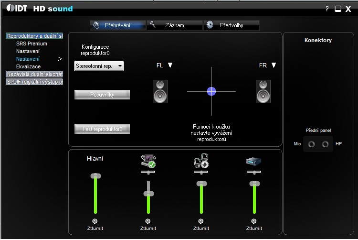Image resolution: width=358 pixels, height=240 pixels.
Task: Mute the Hlavní master volume
Action: click(95, 221)
